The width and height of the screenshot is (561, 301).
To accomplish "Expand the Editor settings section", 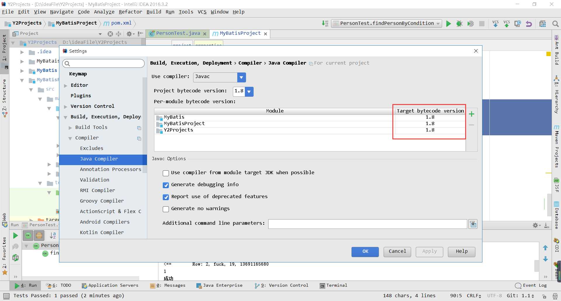I will coord(66,86).
